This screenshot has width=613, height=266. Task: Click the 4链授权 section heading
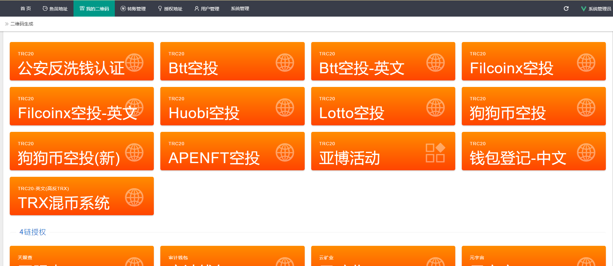(x=33, y=232)
